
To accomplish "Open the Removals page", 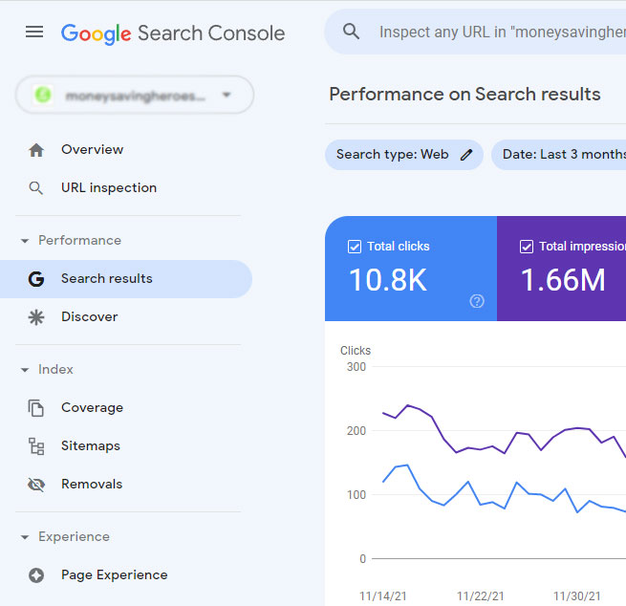I will [92, 485].
